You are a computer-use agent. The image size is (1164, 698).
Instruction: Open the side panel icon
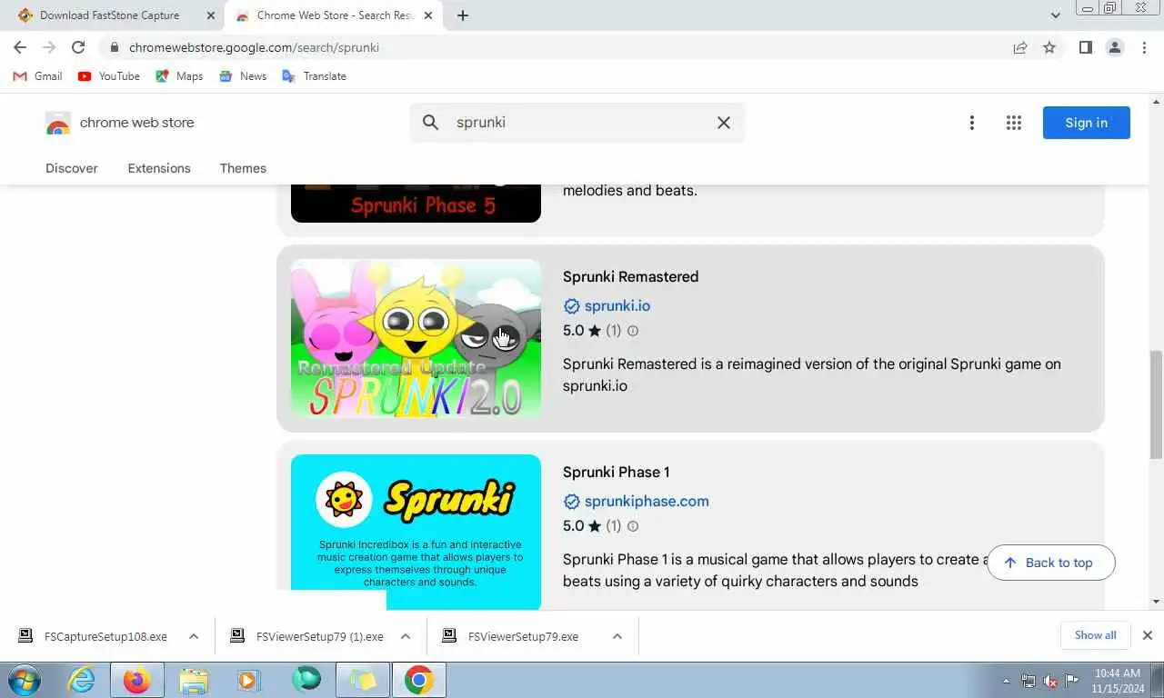tap(1086, 47)
